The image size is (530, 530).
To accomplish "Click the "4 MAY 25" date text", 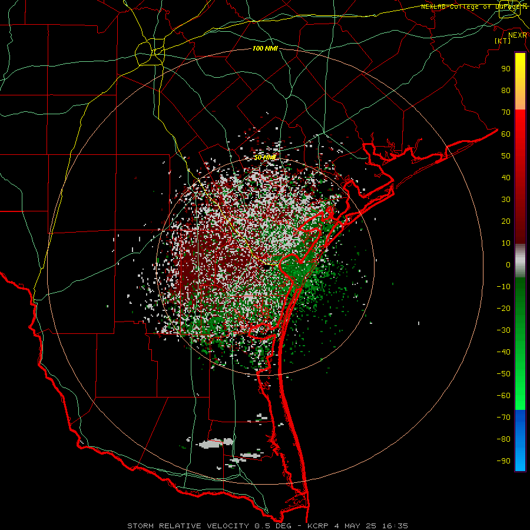I will coord(355,526).
